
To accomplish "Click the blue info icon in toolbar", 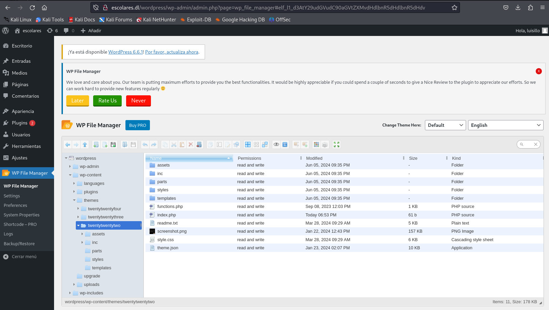I will point(285,144).
